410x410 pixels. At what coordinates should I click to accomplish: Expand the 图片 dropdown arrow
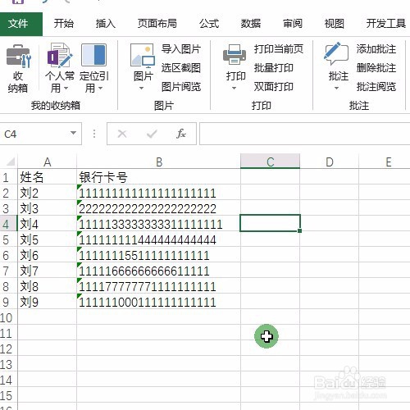click(141, 89)
